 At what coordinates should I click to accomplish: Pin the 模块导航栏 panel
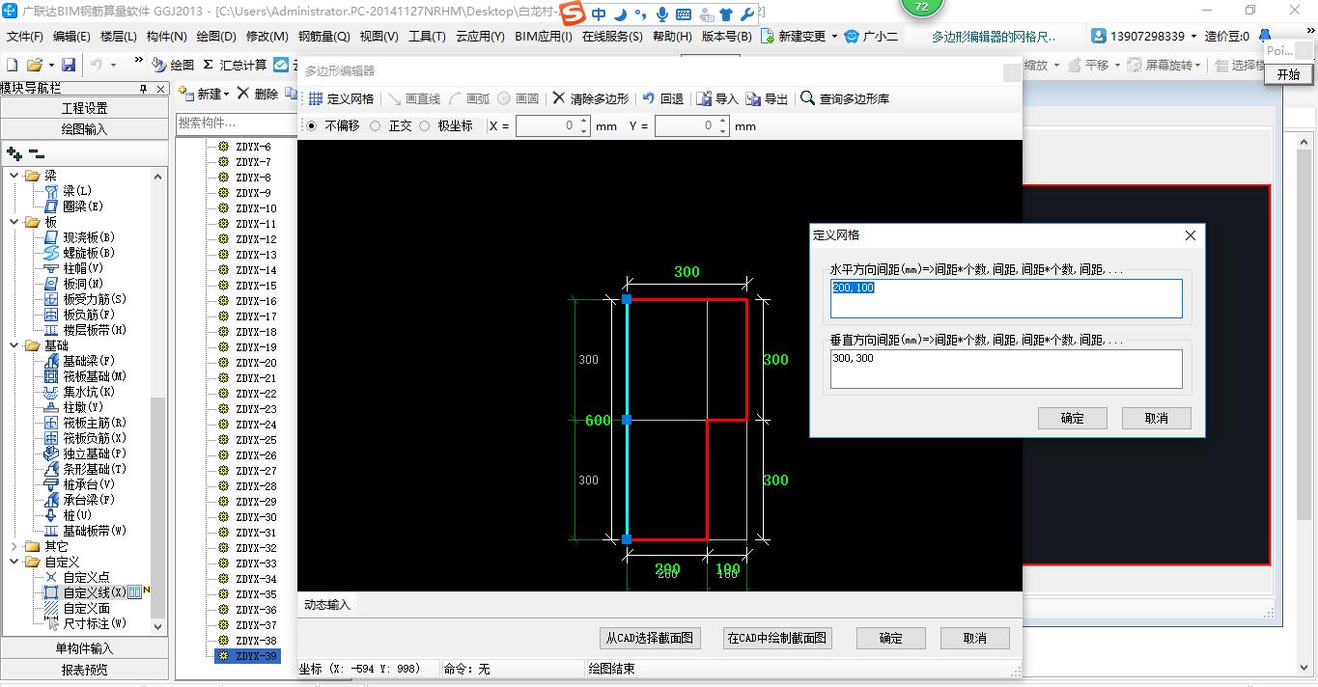coord(144,88)
